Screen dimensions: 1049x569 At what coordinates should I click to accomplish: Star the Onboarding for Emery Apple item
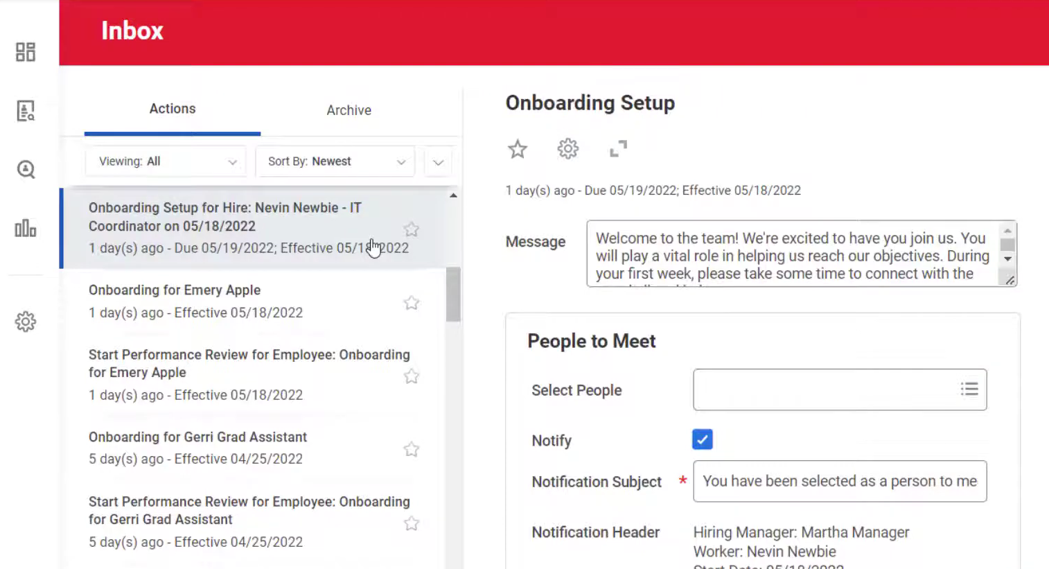click(x=412, y=303)
